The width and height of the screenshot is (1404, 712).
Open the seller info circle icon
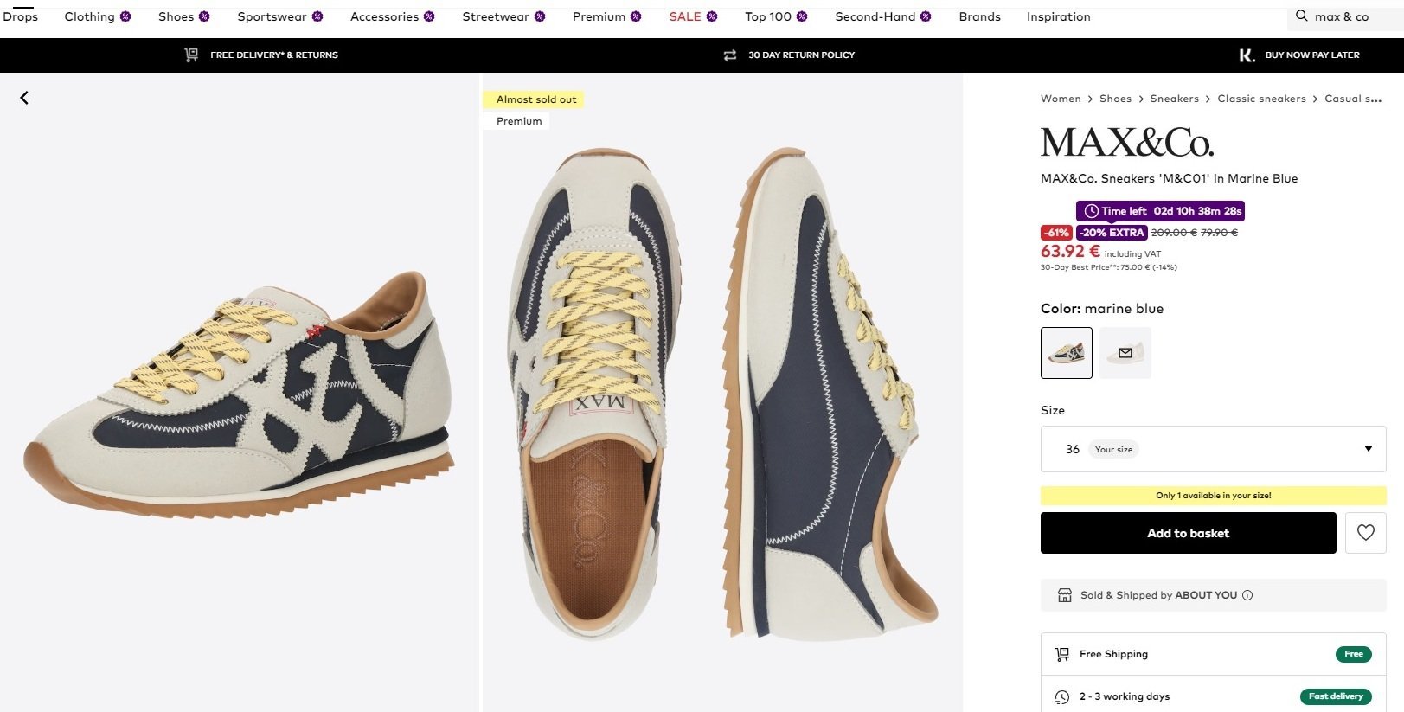pyautogui.click(x=1247, y=595)
